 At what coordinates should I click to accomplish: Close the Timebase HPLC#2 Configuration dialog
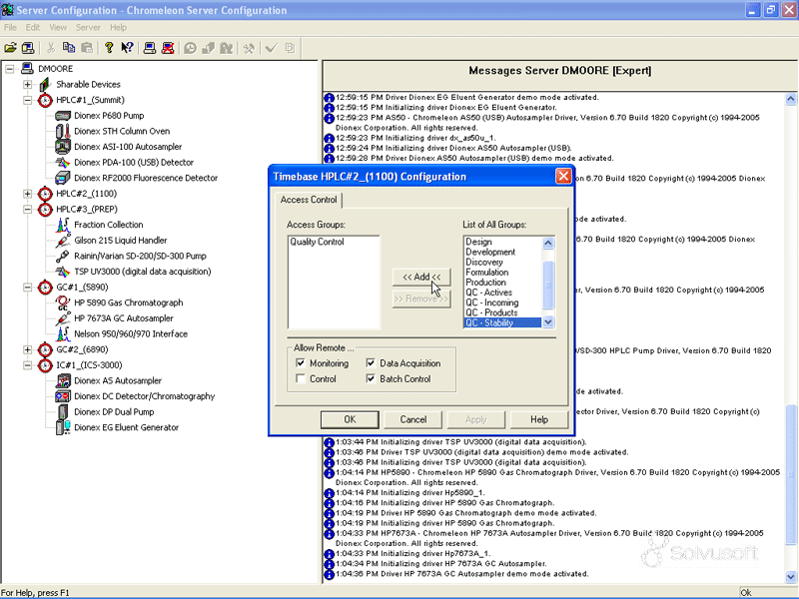click(563, 177)
